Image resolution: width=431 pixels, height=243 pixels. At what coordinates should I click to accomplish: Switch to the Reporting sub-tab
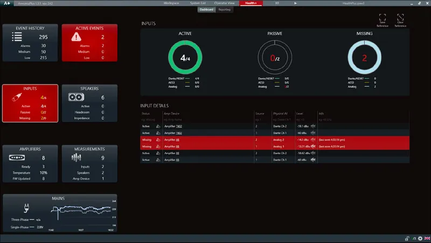[224, 10]
